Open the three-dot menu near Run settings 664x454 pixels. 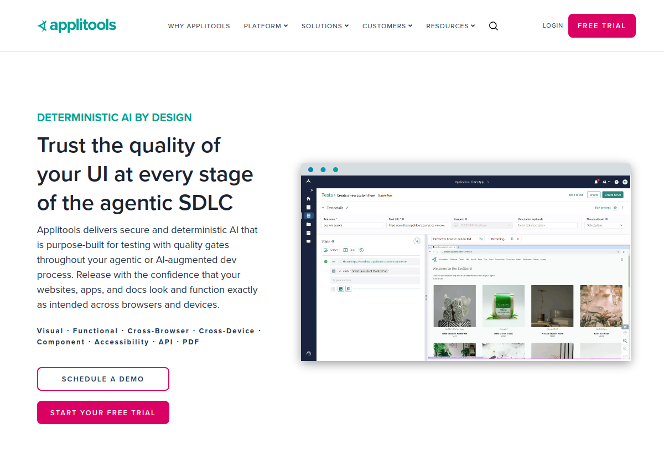tap(622, 208)
